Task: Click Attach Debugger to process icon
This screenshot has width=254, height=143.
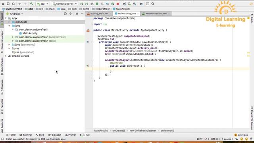Action: 113,4
